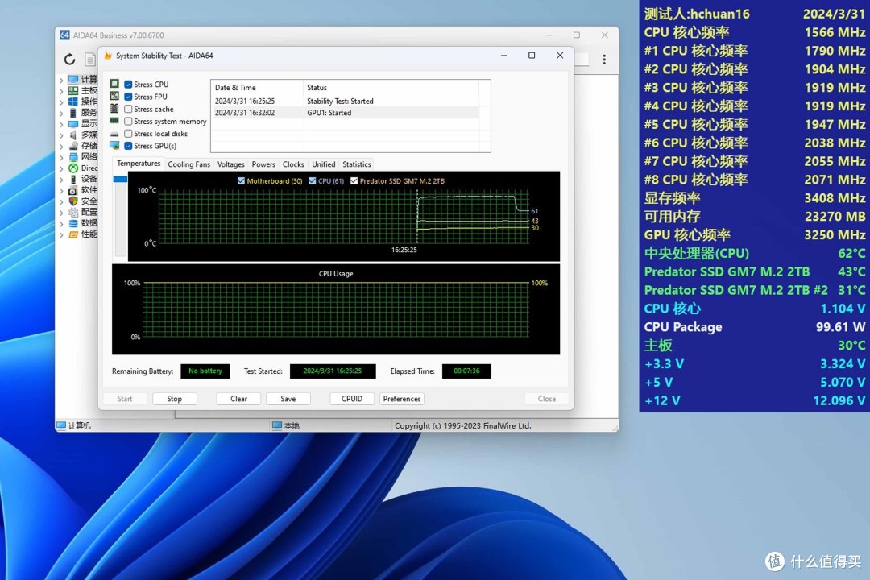
Task: Enable the Stress system memory checkbox
Action: 128,121
